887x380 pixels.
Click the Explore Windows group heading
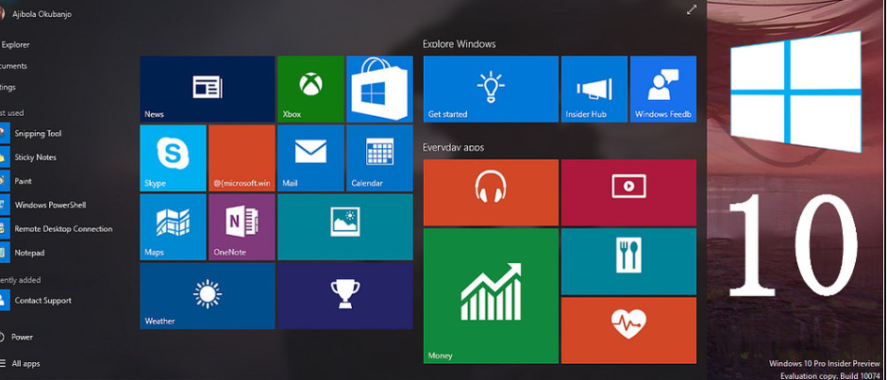tap(460, 43)
